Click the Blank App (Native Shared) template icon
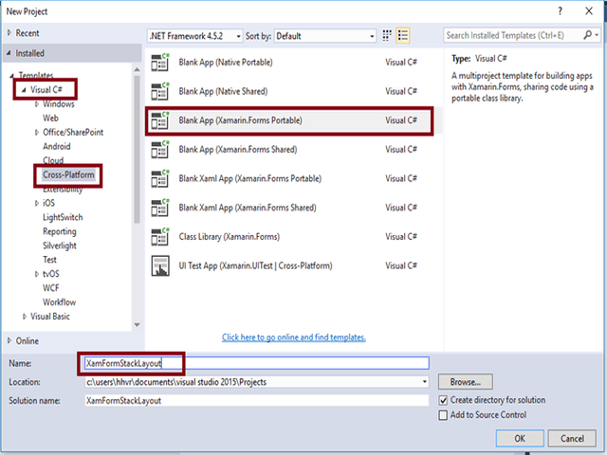Image resolution: width=607 pixels, height=455 pixels. tap(160, 92)
